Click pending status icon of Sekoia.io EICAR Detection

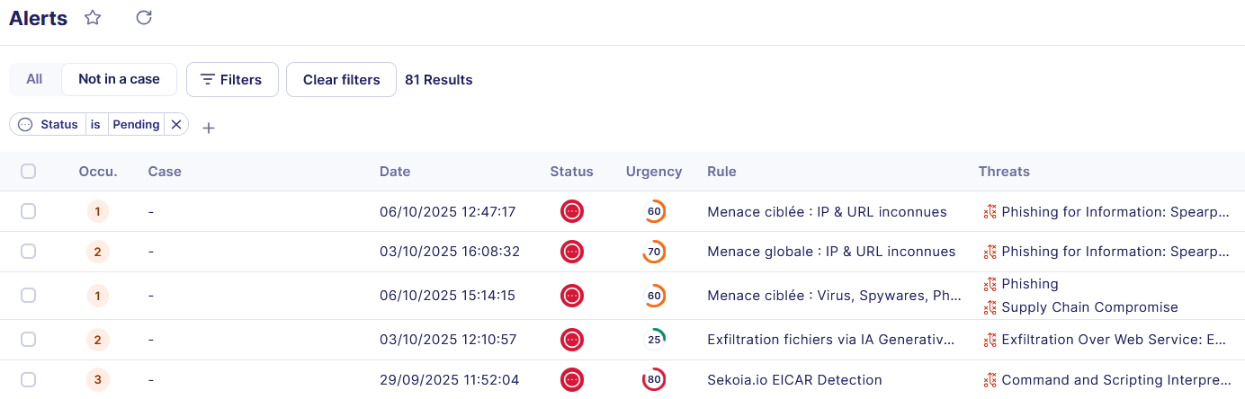(x=572, y=380)
